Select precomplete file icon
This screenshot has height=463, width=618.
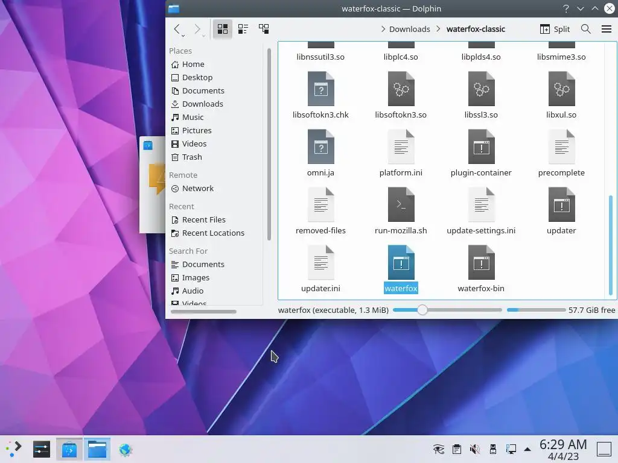tap(562, 146)
